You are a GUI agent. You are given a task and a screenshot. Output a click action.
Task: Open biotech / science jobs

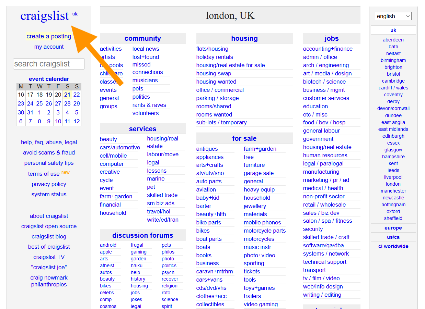324,82
